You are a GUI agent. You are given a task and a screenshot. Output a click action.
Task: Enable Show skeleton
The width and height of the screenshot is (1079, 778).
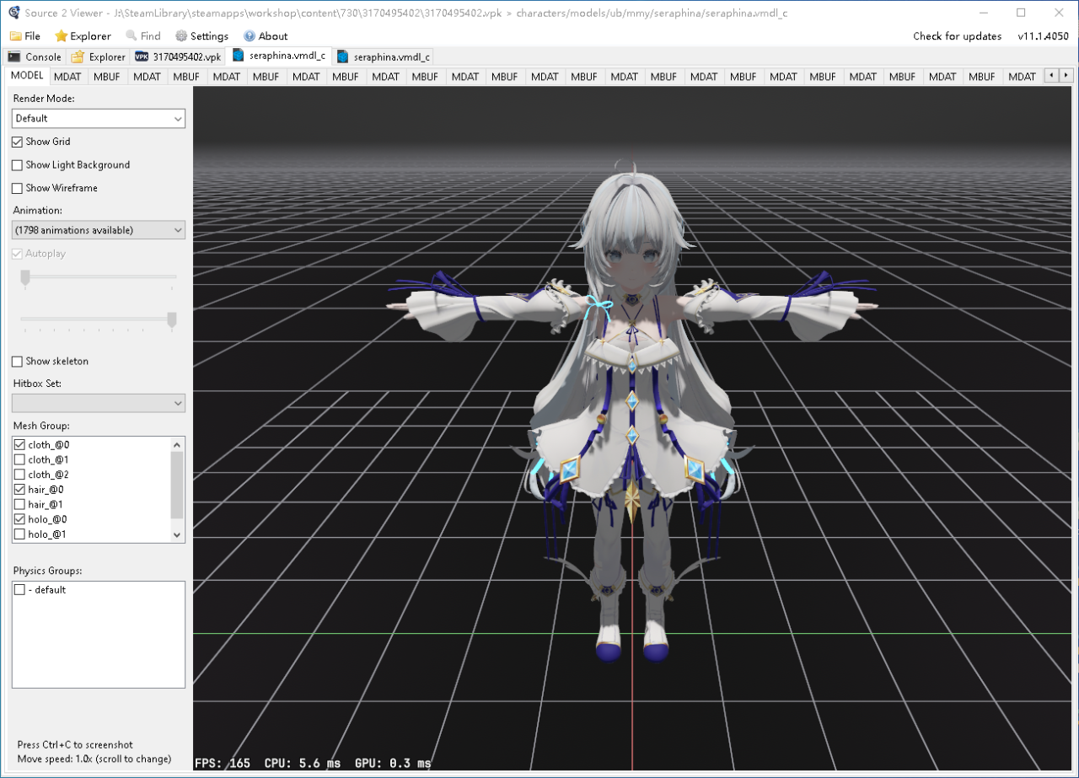[17, 362]
